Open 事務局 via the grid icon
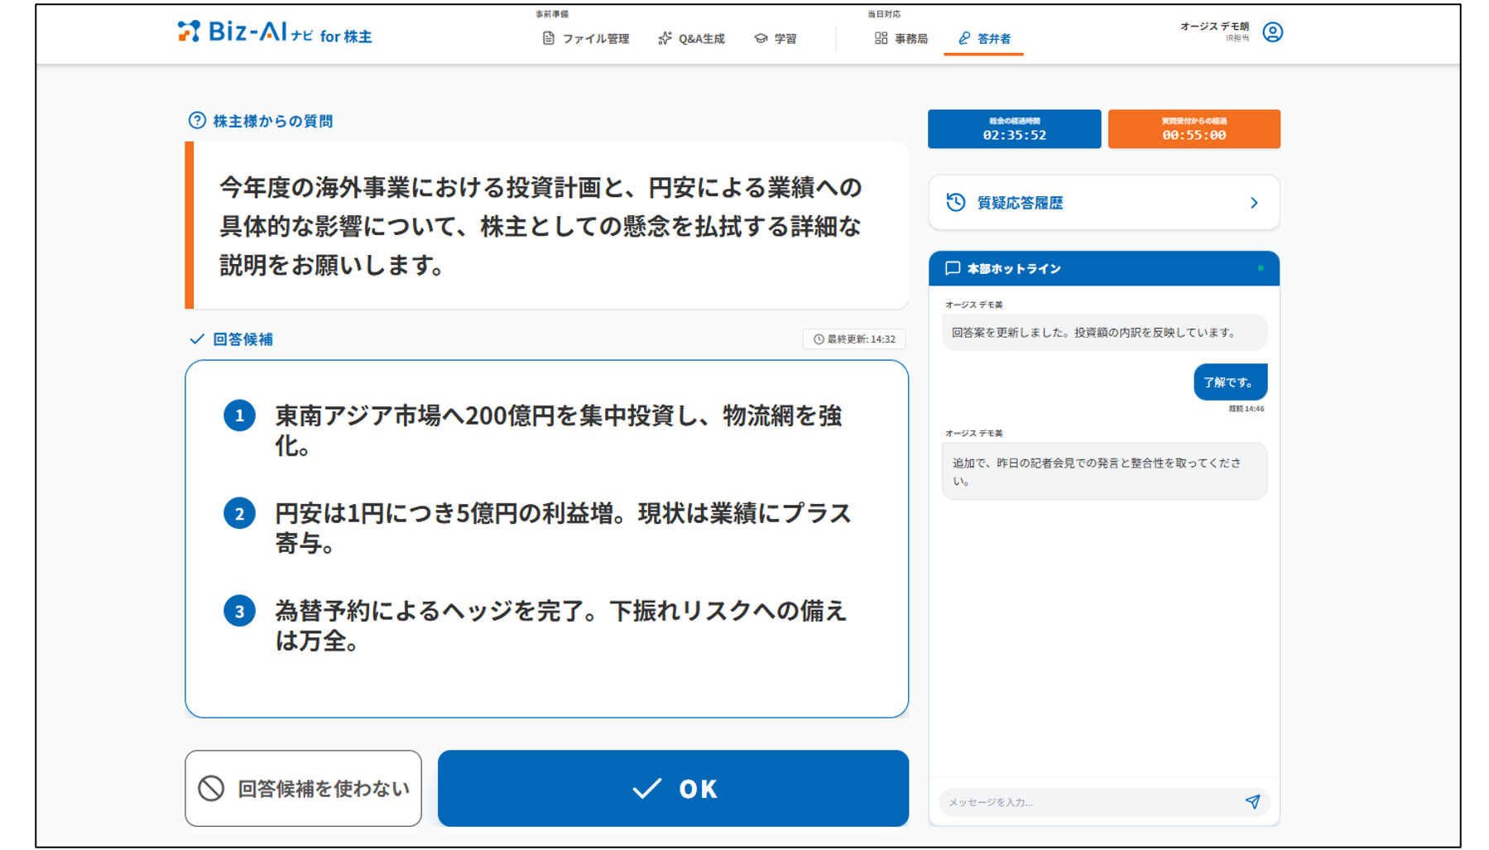This screenshot has height=850, width=1489. click(881, 37)
